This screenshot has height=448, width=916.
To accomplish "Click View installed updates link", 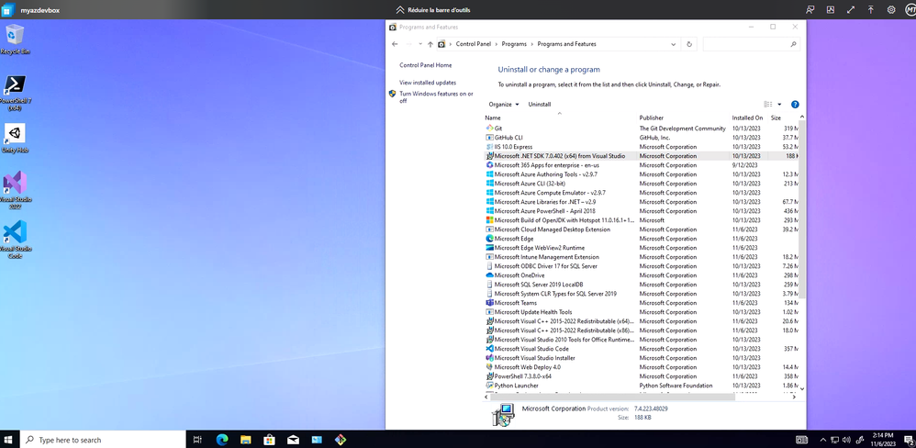I will point(428,83).
